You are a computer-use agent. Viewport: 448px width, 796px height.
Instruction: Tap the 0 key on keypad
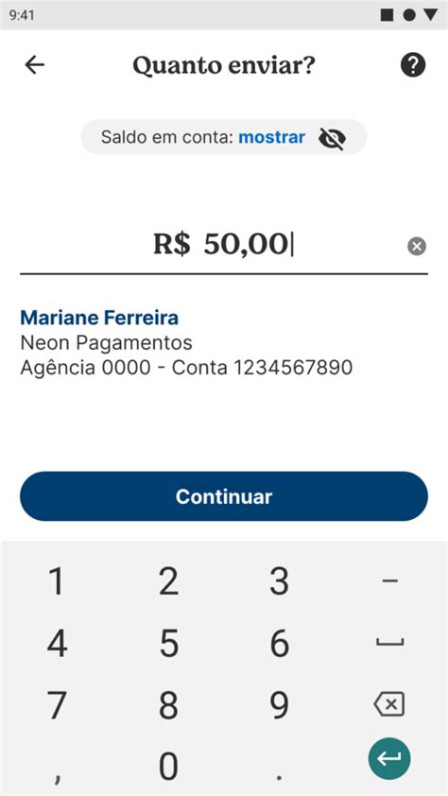tap(168, 767)
